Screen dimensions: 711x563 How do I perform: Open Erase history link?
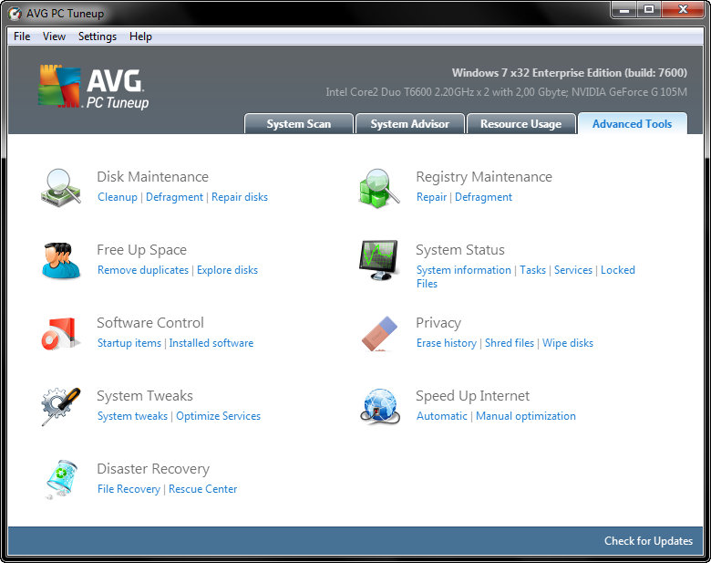447,343
